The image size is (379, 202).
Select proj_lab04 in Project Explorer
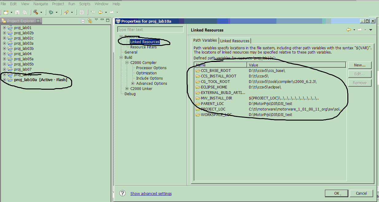click(23, 54)
